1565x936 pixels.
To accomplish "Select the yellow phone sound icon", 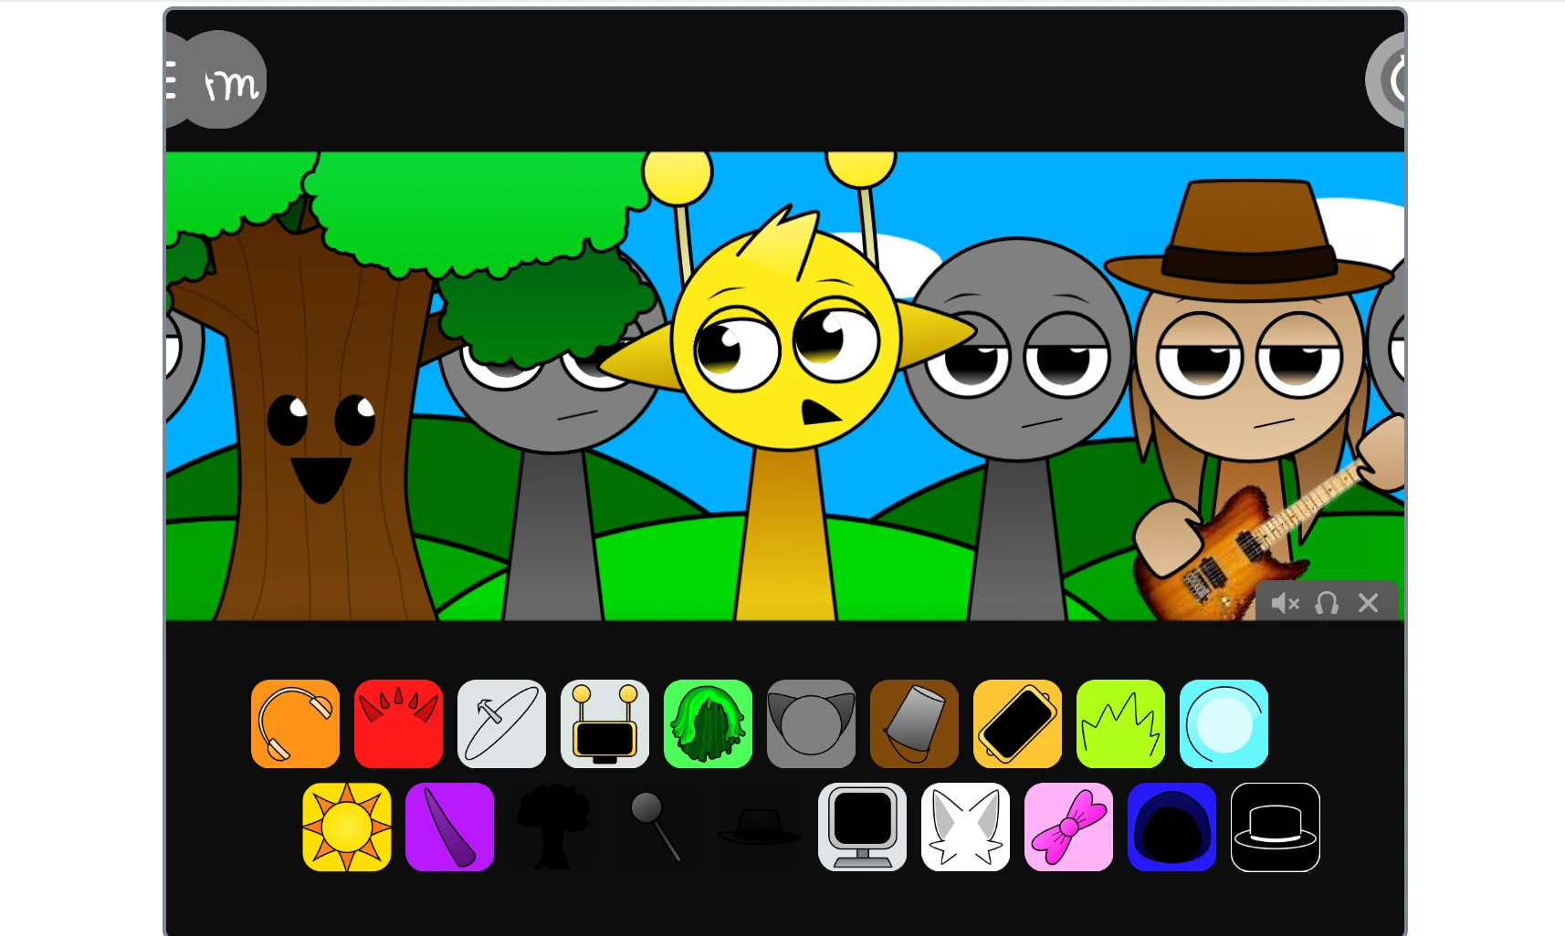I will (x=1017, y=724).
